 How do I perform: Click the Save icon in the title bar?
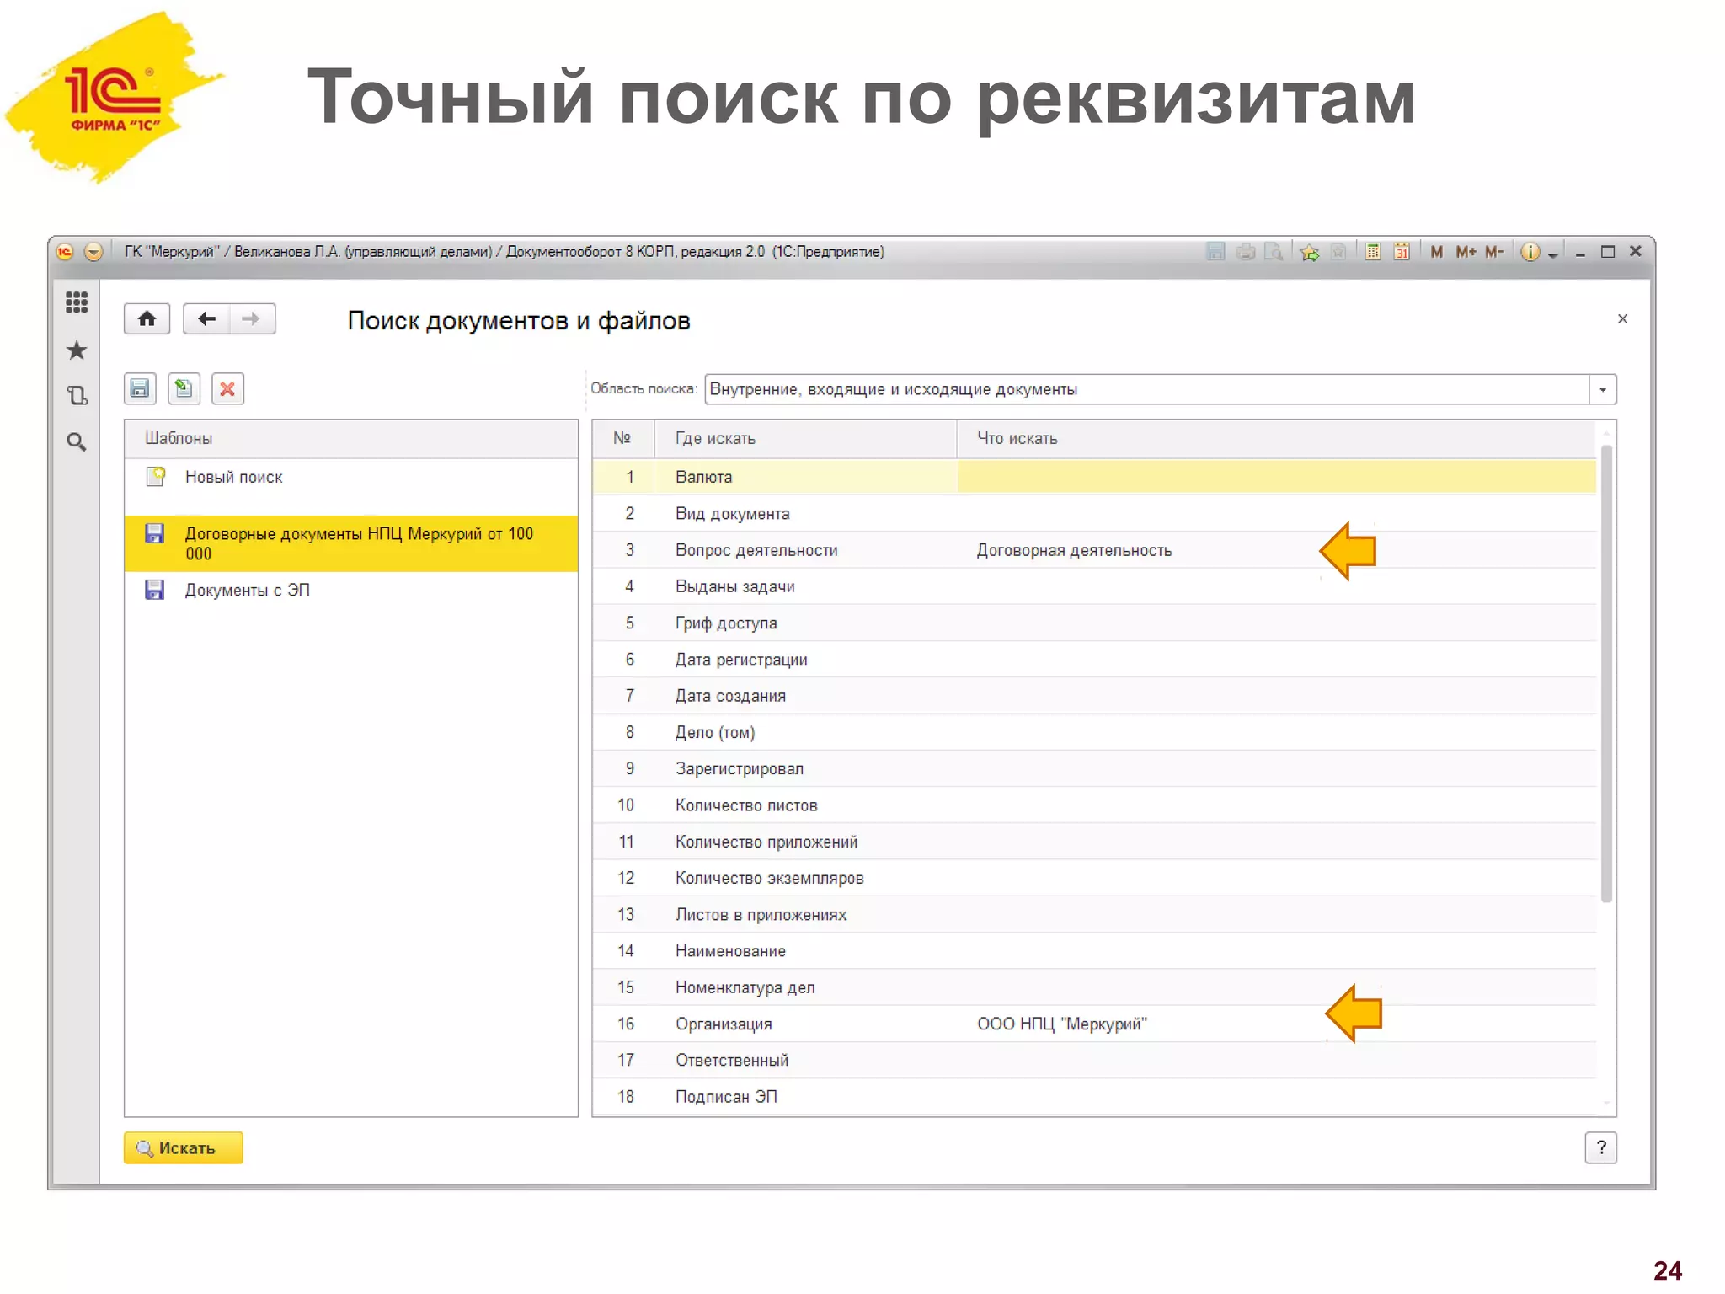1215,252
